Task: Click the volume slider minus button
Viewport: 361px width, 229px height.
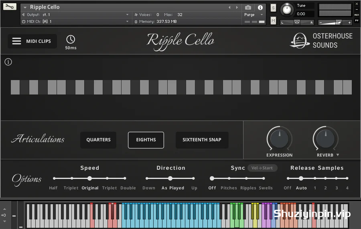Action: 320,22
